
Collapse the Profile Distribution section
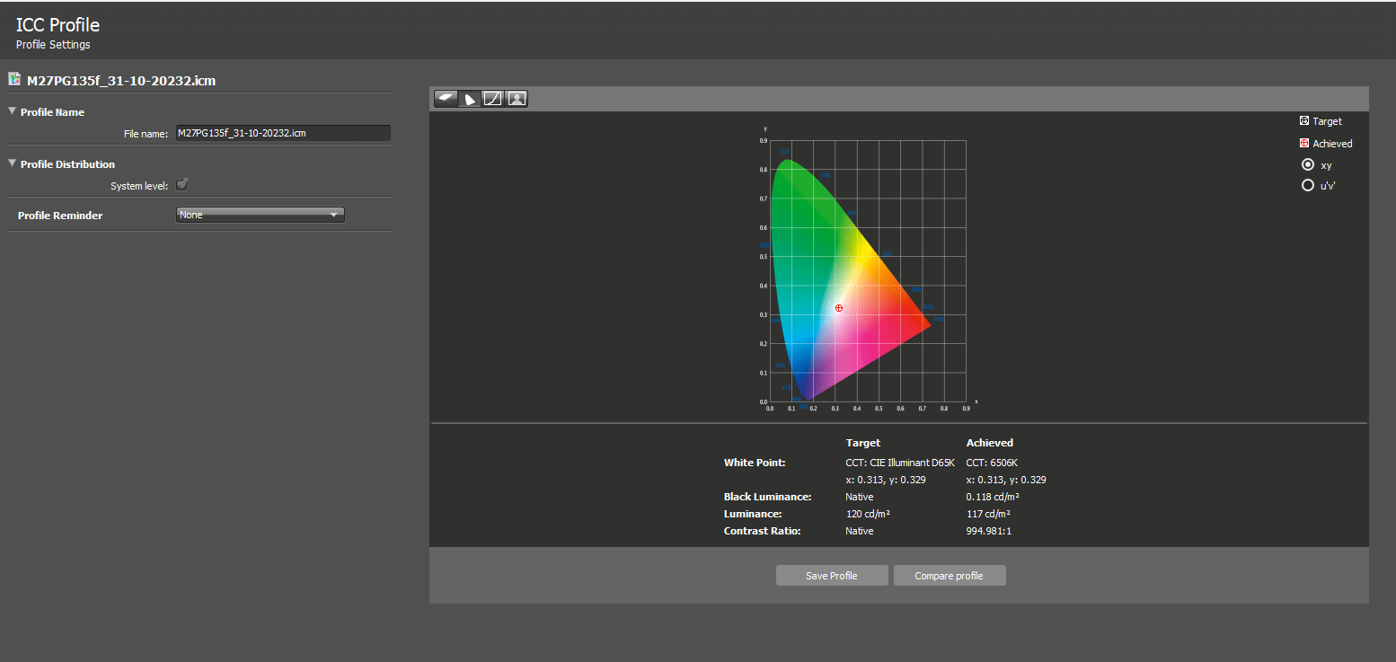tap(11, 164)
